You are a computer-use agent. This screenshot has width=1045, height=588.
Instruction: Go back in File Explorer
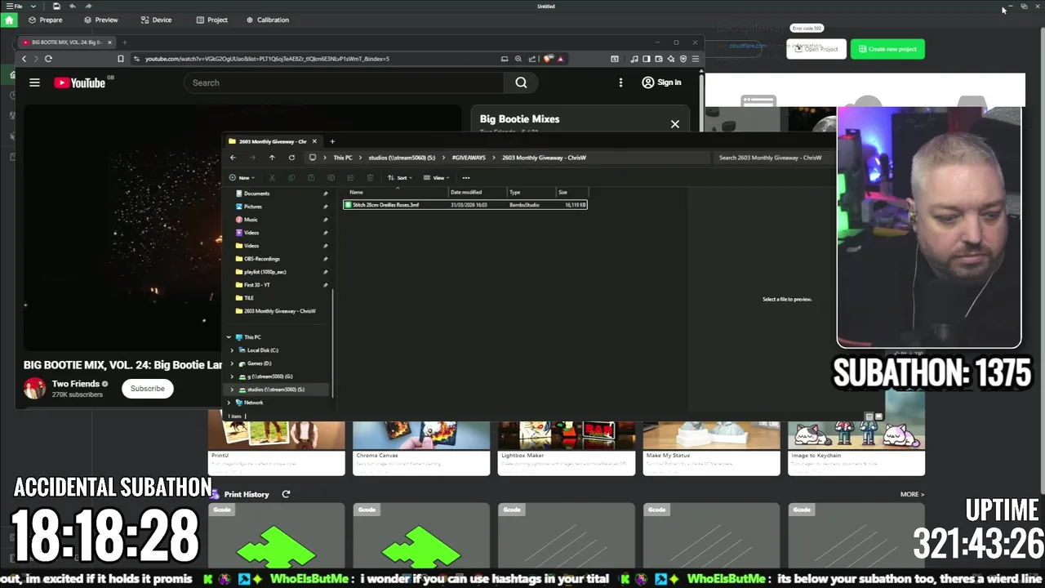233,158
